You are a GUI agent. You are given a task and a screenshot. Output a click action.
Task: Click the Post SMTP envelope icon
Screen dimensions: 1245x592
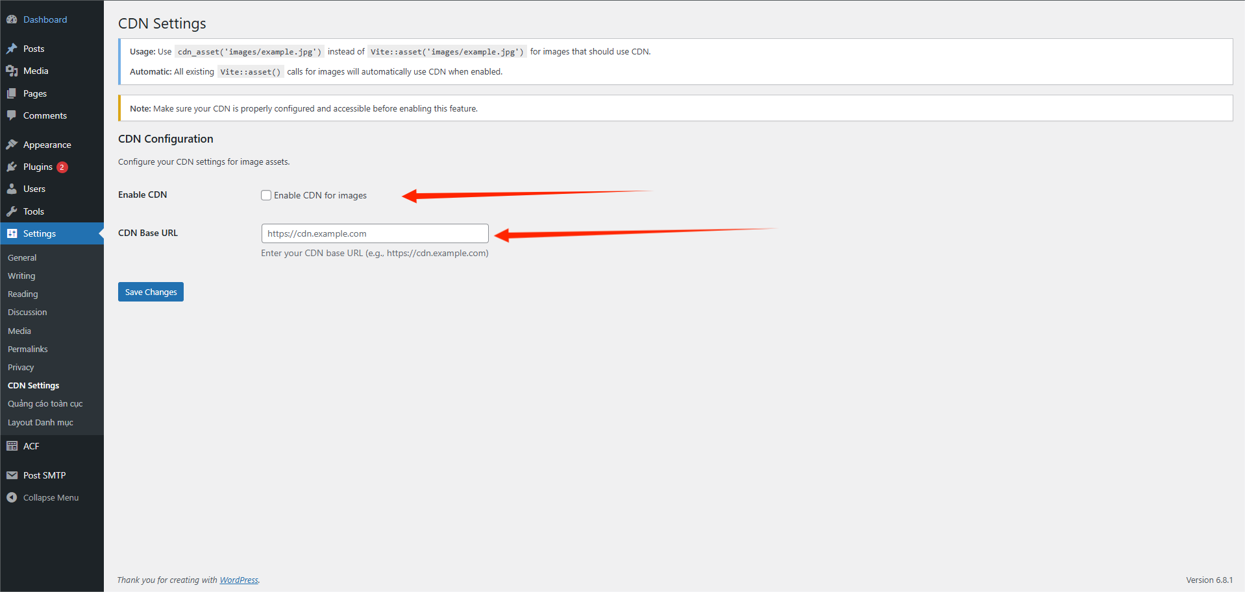coord(12,475)
